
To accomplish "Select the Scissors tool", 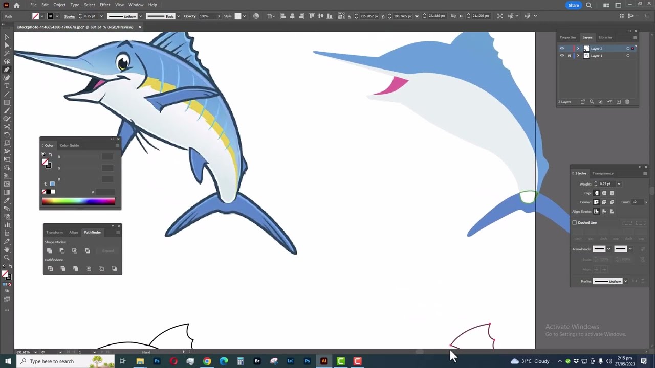I will 7,127.
